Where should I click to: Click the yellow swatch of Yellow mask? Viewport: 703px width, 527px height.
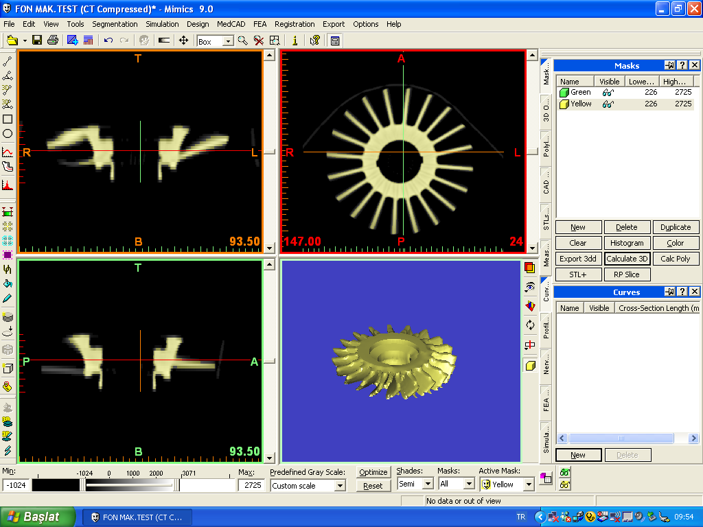[564, 104]
